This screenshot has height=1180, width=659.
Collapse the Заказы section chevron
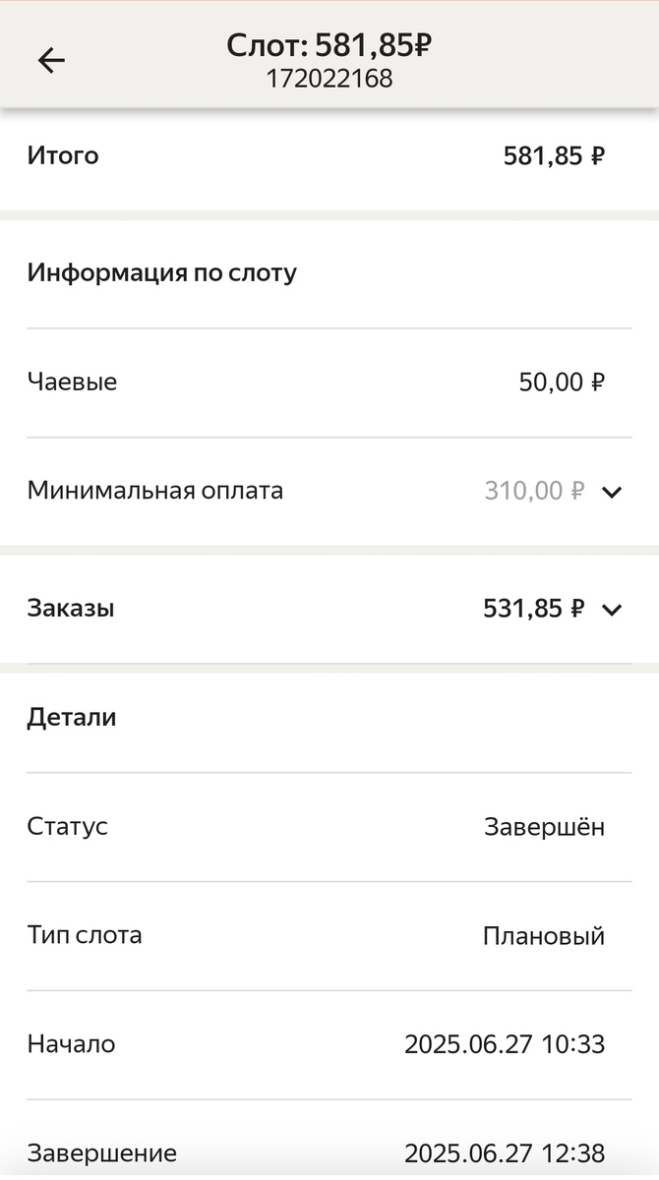[x=611, y=609]
